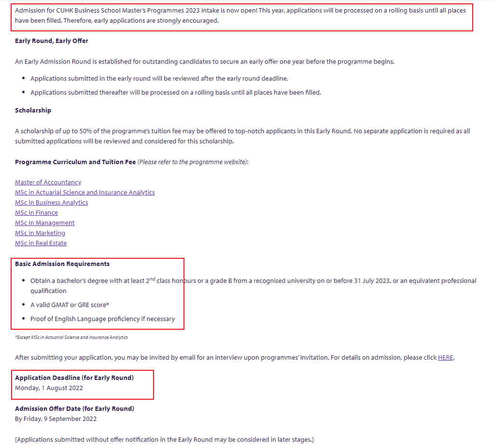Image resolution: width=494 pixels, height=448 pixels.
Task: Click the Programme Curriculum and Tuition Fee heading
Action: tap(75, 162)
